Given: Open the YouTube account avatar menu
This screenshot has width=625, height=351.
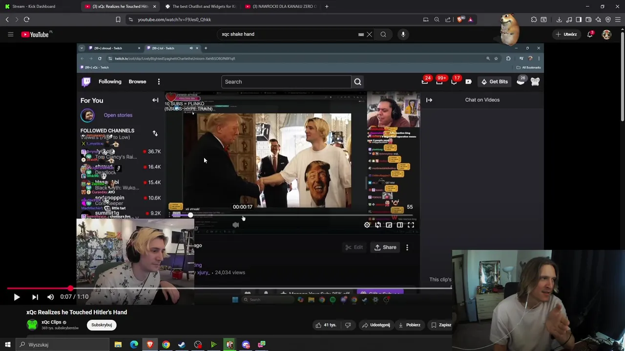Looking at the screenshot, I should 606,34.
